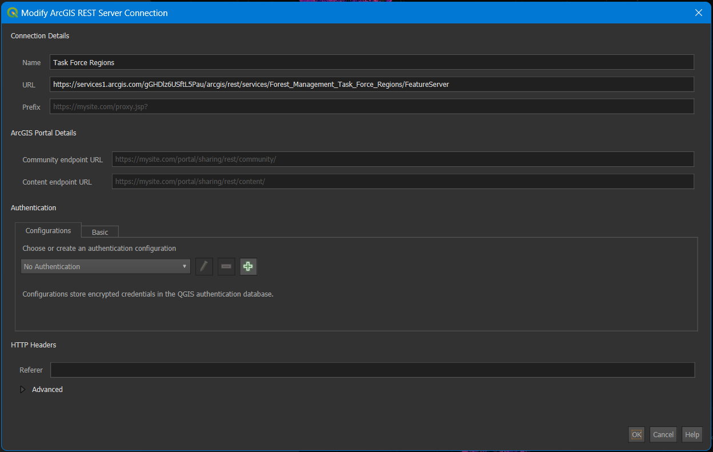The height and width of the screenshot is (452, 713).
Task: Select the FeatureServer URL text field
Action: [371, 84]
